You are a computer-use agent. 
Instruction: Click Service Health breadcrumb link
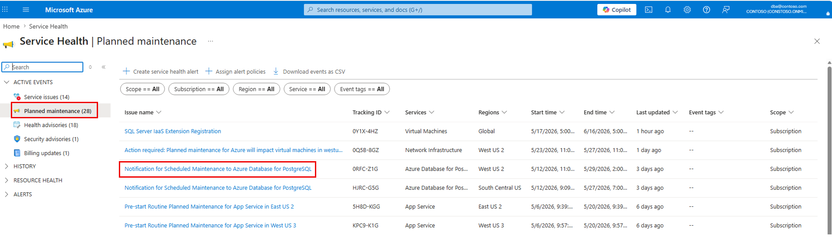(x=48, y=26)
